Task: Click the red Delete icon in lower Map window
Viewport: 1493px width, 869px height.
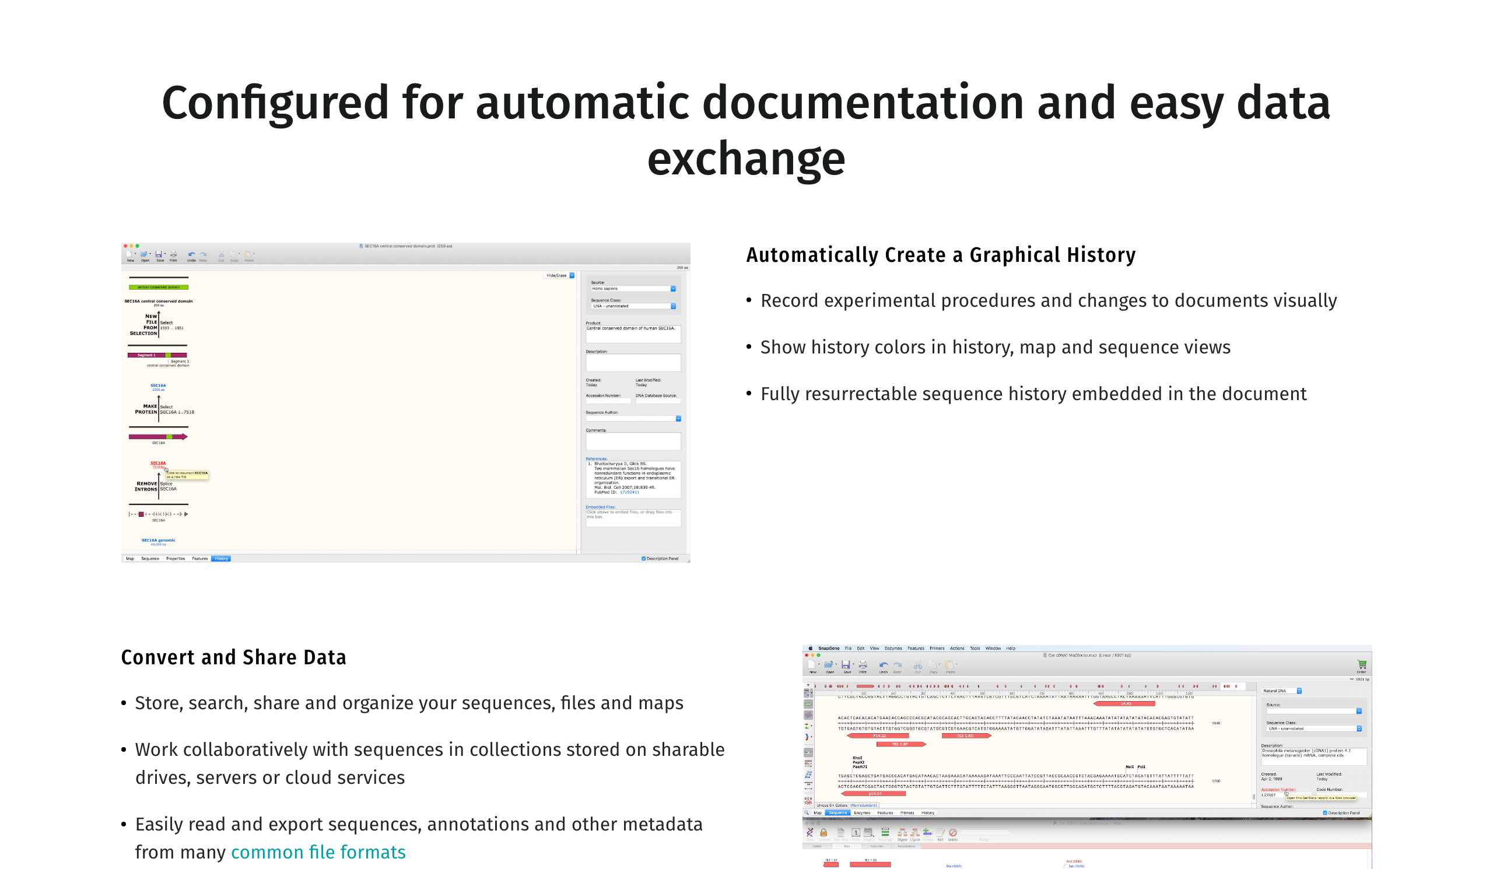Action: coord(953,833)
